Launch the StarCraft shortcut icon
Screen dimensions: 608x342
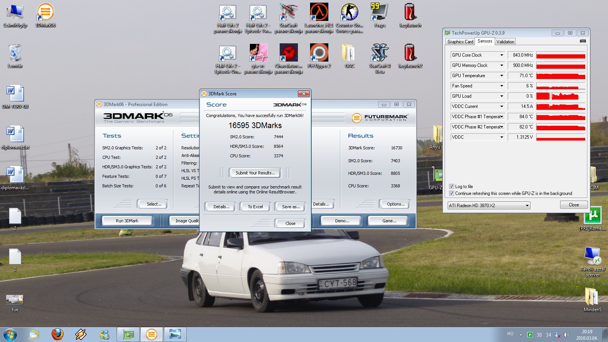click(288, 18)
